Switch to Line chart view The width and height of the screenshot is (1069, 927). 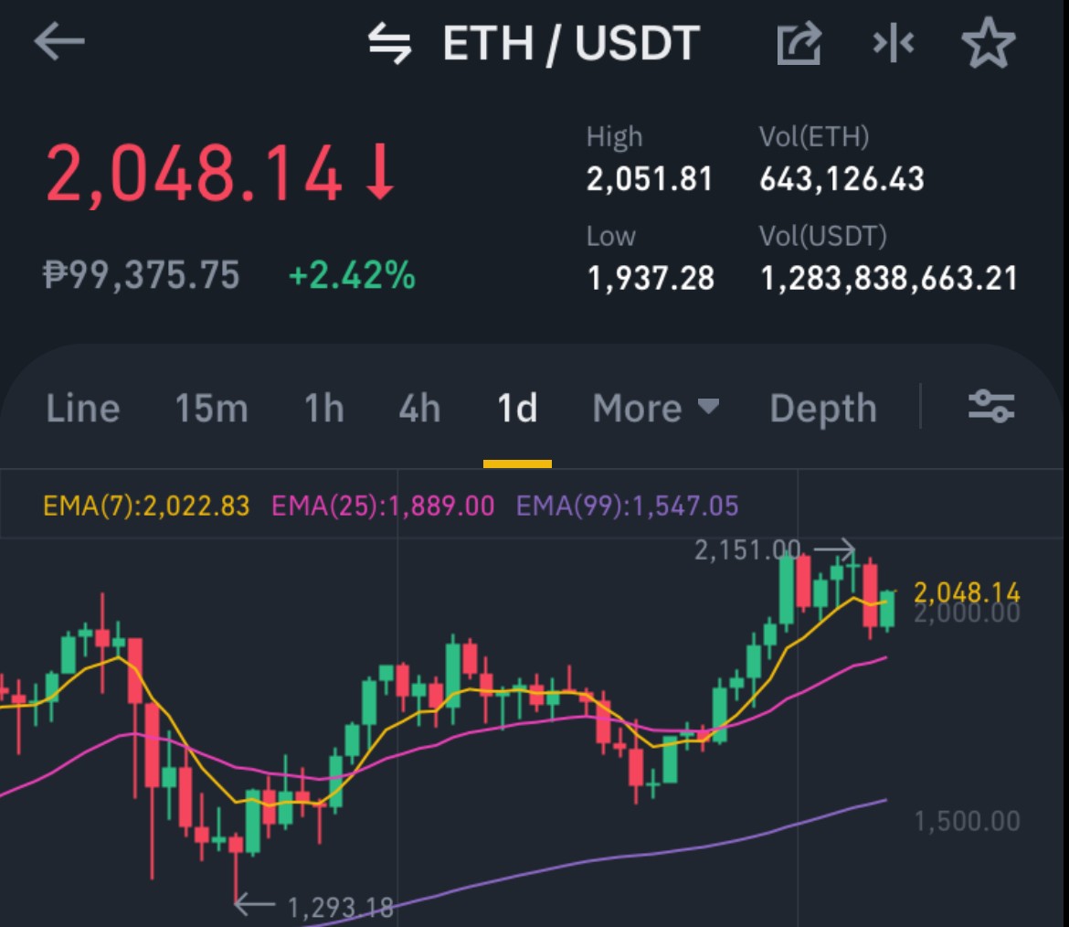click(83, 408)
